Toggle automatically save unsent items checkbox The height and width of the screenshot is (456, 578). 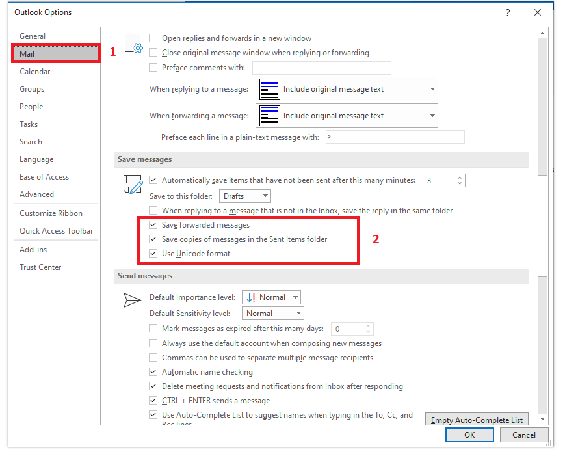pos(153,180)
